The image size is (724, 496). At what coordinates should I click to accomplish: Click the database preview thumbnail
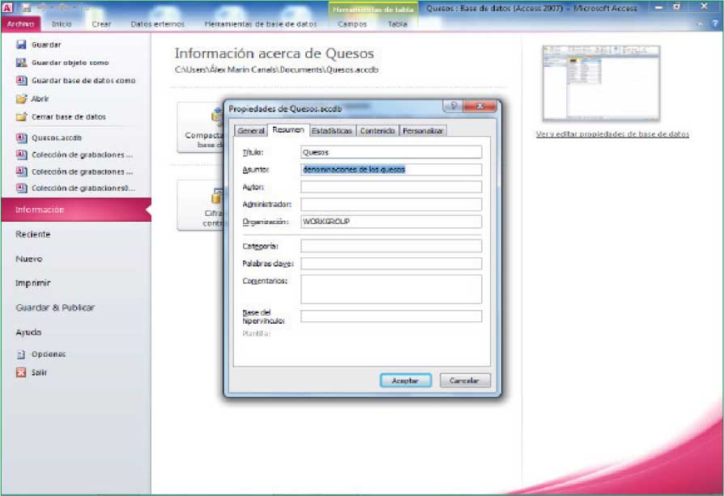[x=601, y=83]
